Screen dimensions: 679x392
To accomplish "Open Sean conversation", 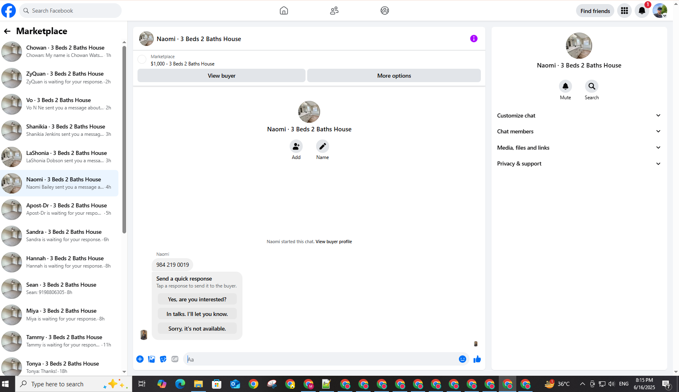I will point(60,289).
